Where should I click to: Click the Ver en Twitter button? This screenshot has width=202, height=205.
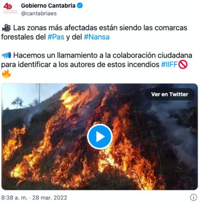coord(170,94)
